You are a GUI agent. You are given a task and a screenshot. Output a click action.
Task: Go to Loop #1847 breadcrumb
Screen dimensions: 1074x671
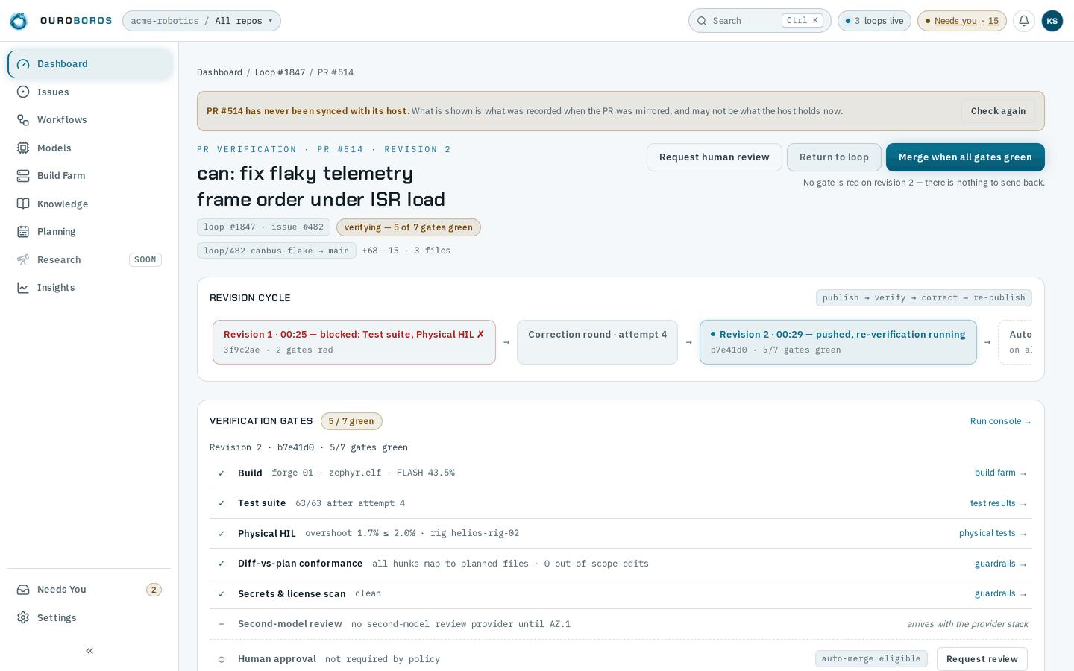click(x=280, y=72)
